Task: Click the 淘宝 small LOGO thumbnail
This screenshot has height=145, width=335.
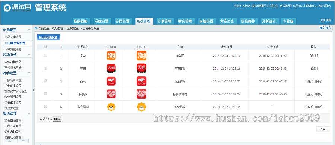Action: [111, 56]
